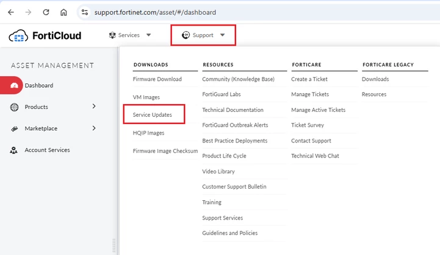The height and width of the screenshot is (255, 440).
Task: Open Manage Tickets link
Action: 310,94
